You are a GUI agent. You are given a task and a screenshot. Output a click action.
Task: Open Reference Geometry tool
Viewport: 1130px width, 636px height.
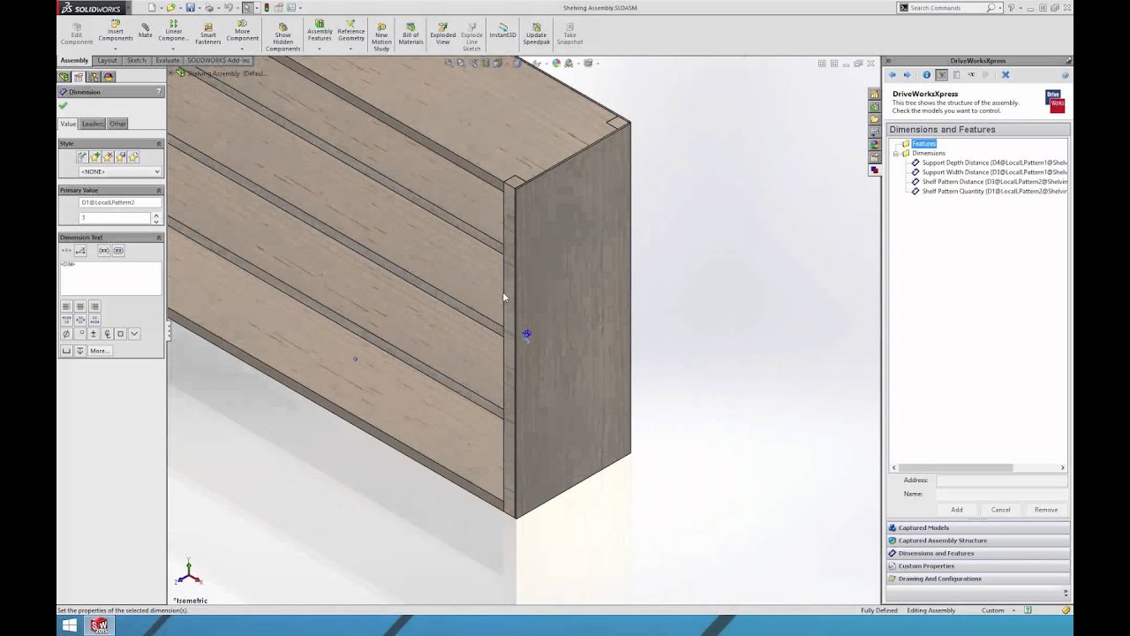pos(350,31)
